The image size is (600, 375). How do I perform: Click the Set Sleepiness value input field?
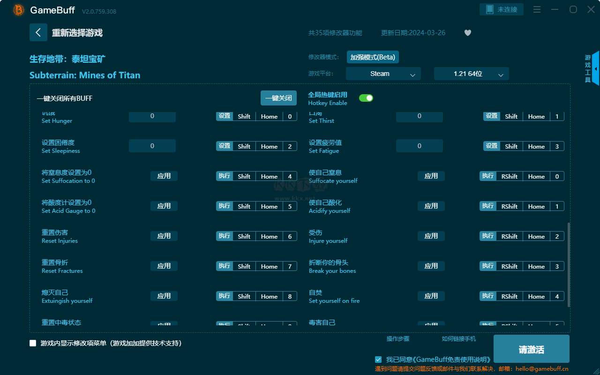point(152,146)
